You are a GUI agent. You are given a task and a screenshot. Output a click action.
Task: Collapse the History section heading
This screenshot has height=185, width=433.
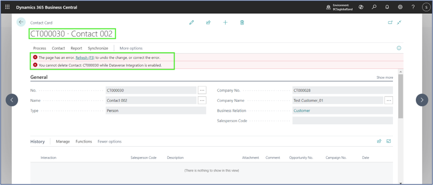(38, 141)
